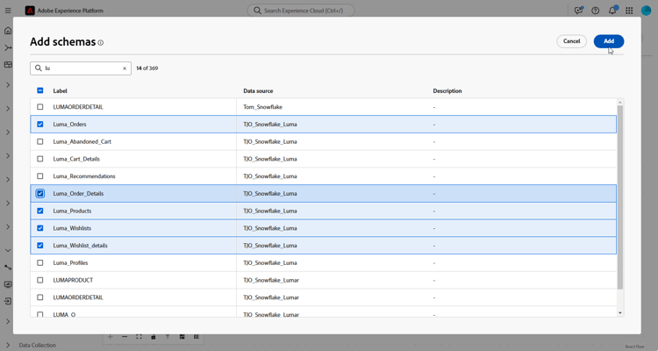Click the Home icon in left sidebar
This screenshot has height=351, width=658.
click(8, 31)
